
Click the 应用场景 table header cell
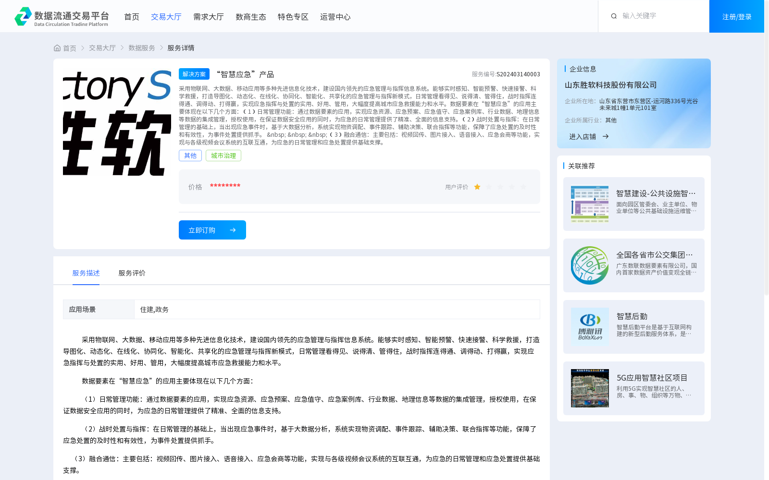99,310
